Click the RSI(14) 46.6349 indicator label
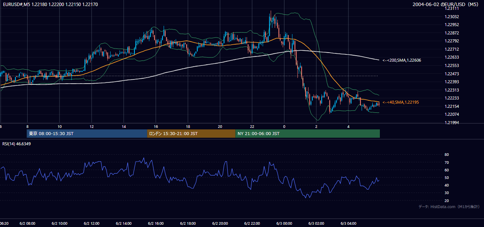This screenshot has width=484, height=227. (x=17, y=144)
